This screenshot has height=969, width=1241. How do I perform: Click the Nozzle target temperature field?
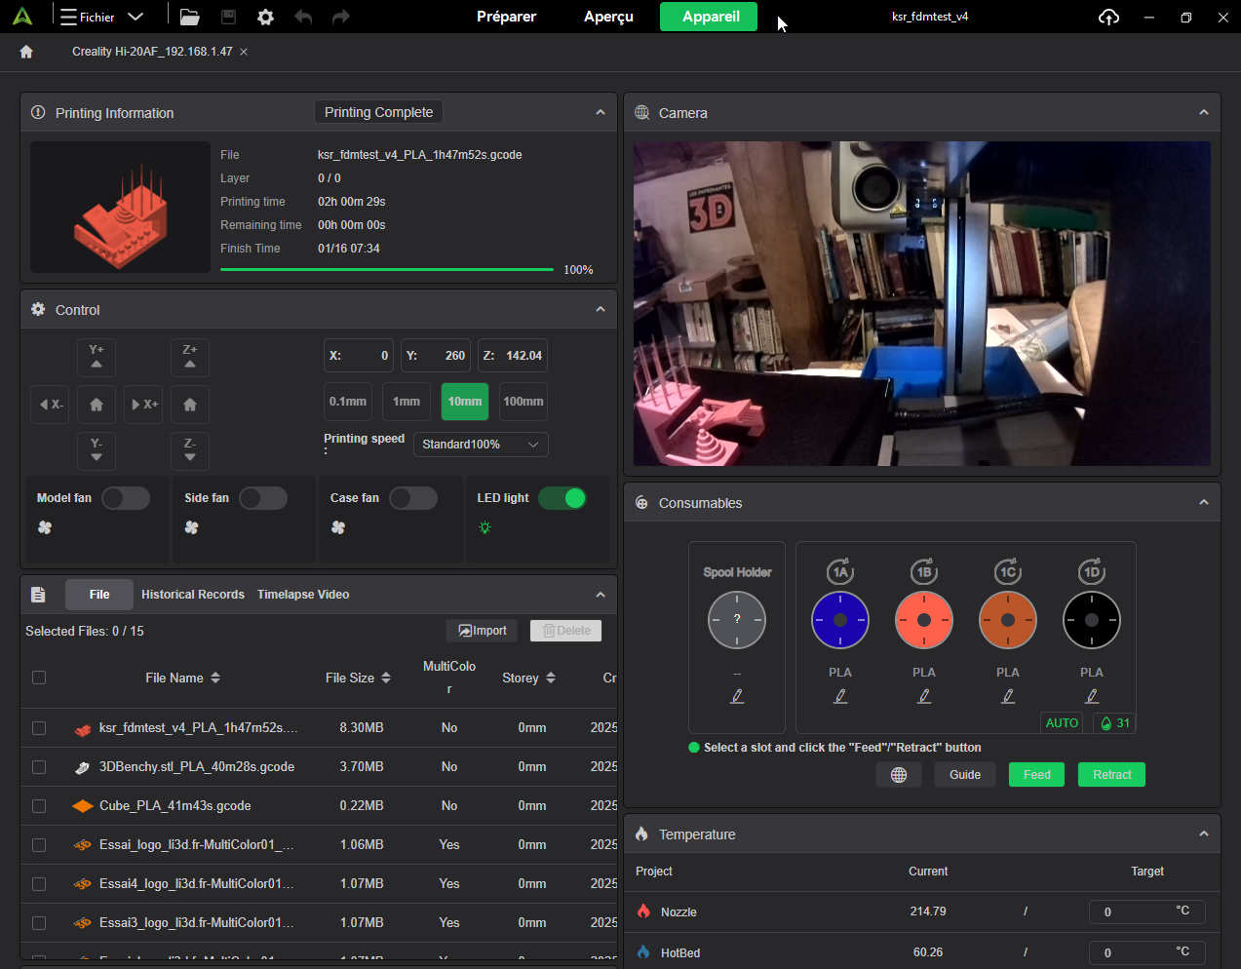(x=1131, y=912)
